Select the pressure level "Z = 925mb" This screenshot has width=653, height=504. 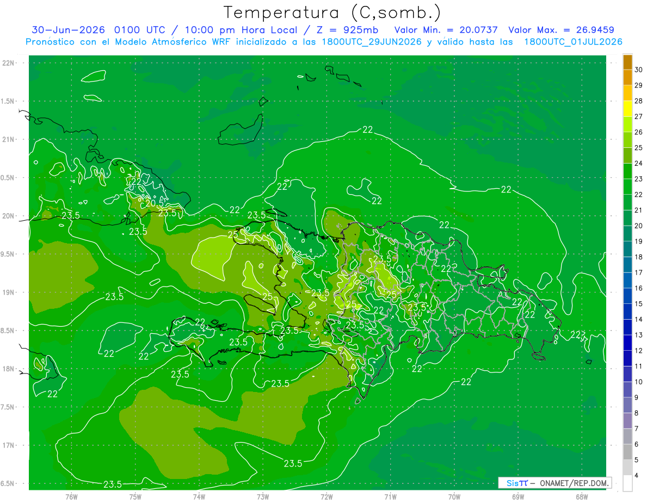coord(348,30)
